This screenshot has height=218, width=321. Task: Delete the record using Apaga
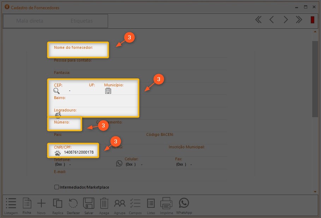tap(104, 206)
